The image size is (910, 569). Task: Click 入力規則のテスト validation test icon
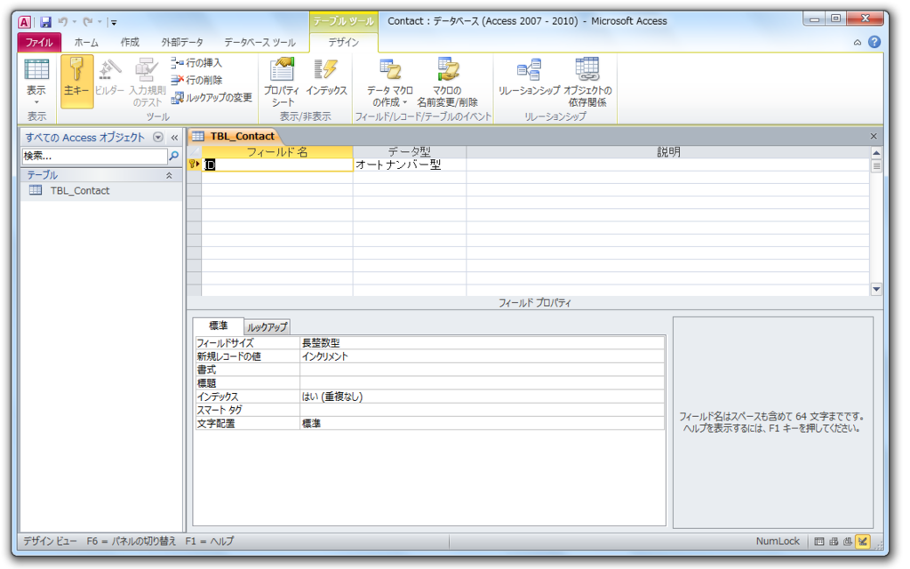(147, 82)
